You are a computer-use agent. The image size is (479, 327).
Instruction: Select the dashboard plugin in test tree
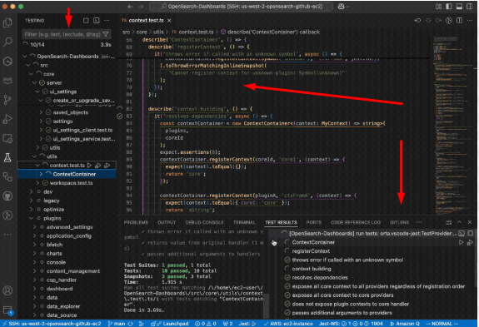60,289
